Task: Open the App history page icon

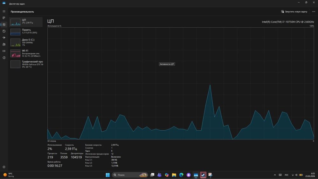Action: [x=4, y=31]
